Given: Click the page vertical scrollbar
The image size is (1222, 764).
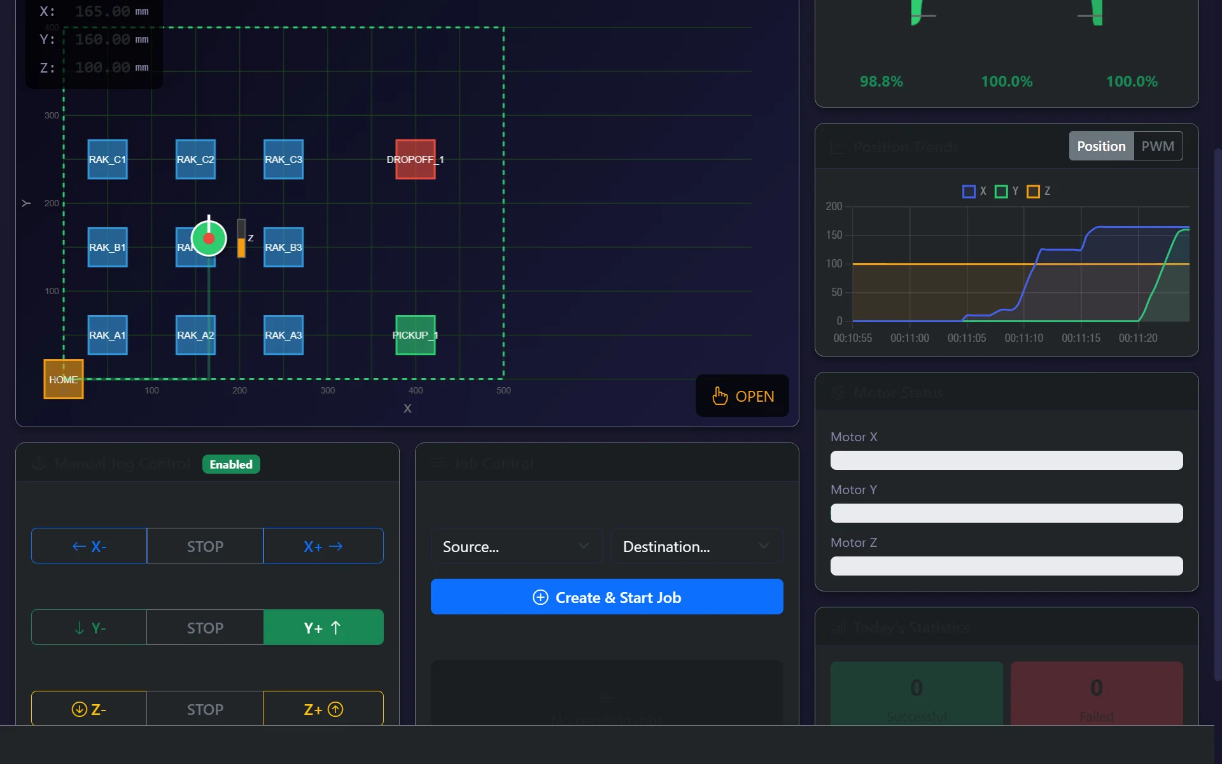Looking at the screenshot, I should coord(1218,414).
